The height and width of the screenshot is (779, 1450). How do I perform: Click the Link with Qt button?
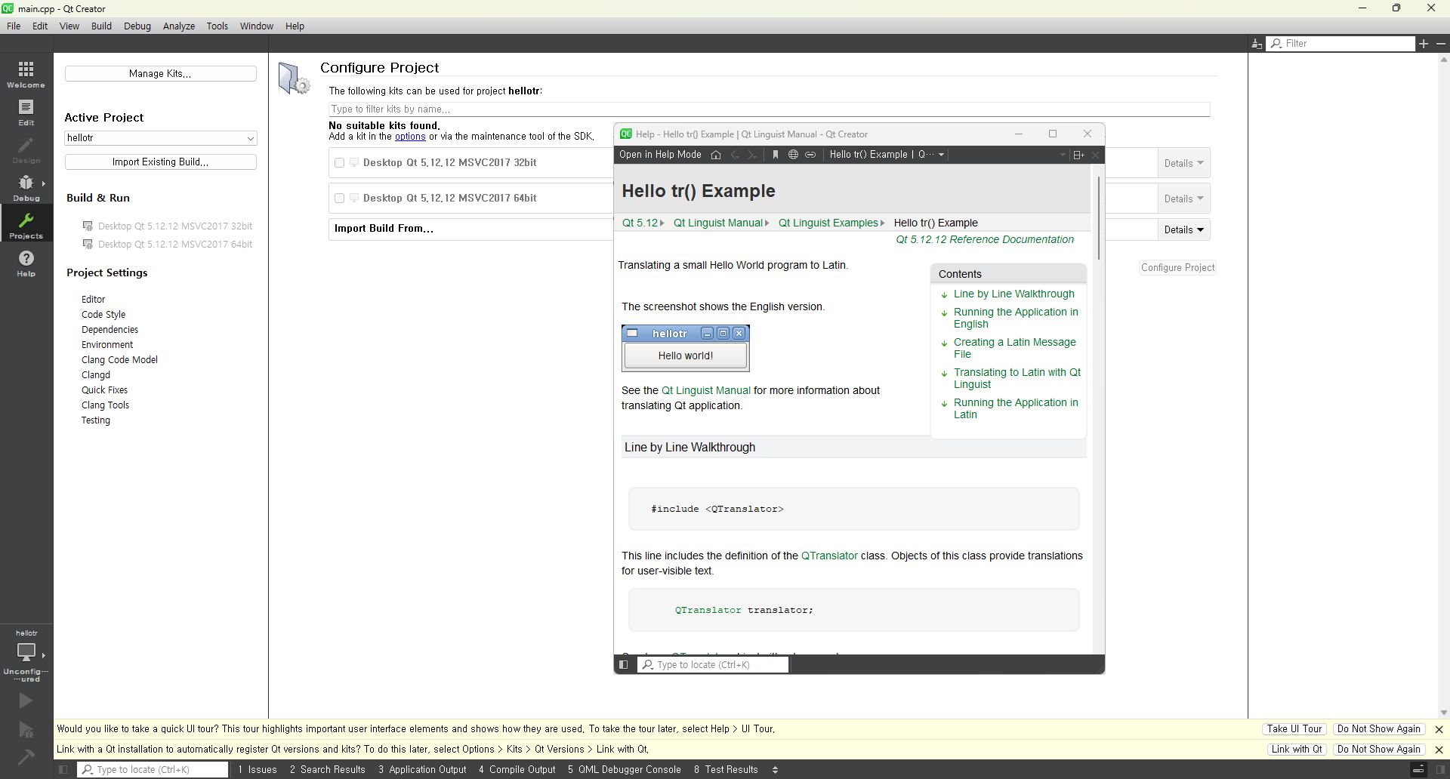[1297, 750]
